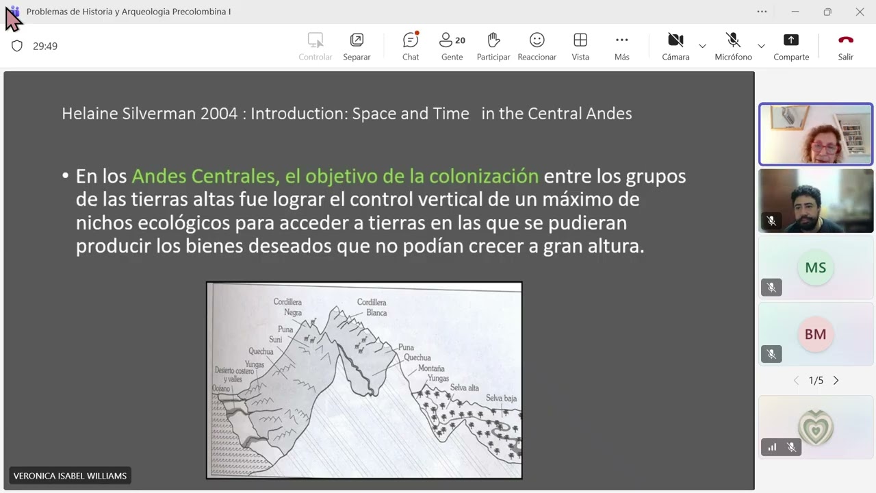Click the 1/5 page indicator
The width and height of the screenshot is (876, 493).
coord(816,380)
